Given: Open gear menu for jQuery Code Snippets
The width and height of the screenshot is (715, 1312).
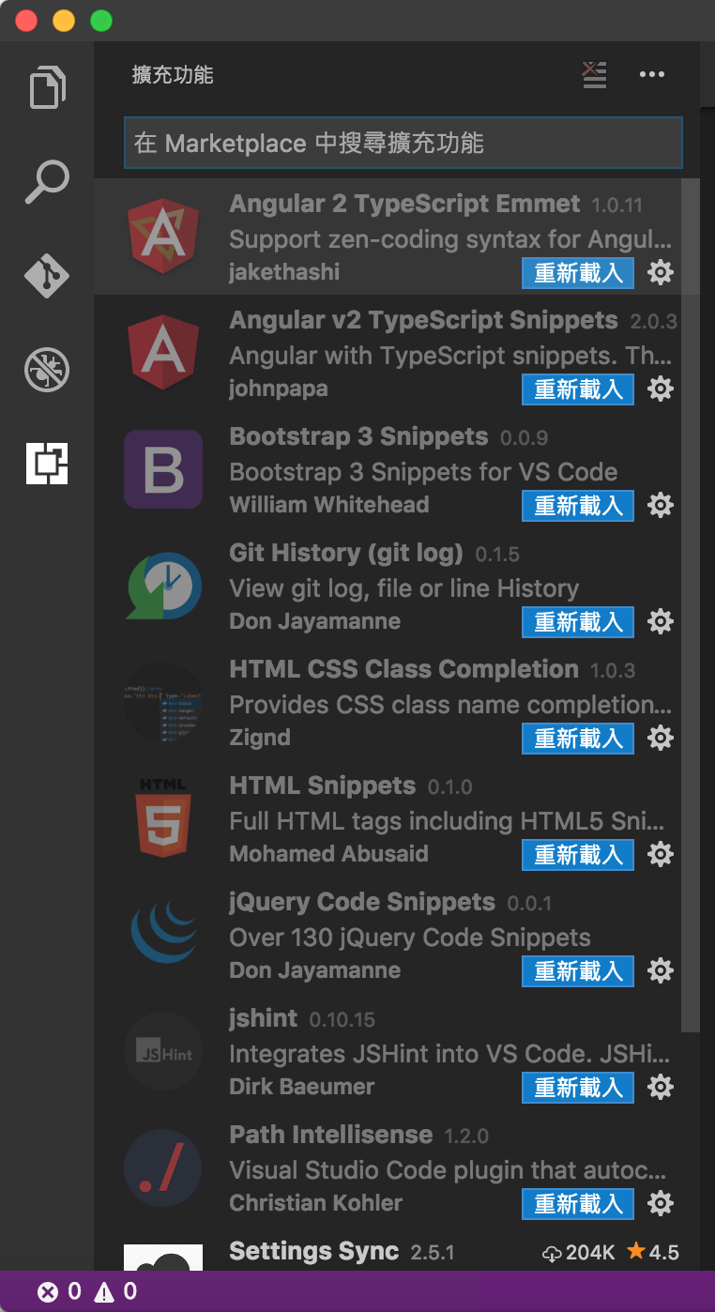Looking at the screenshot, I should click(x=661, y=971).
